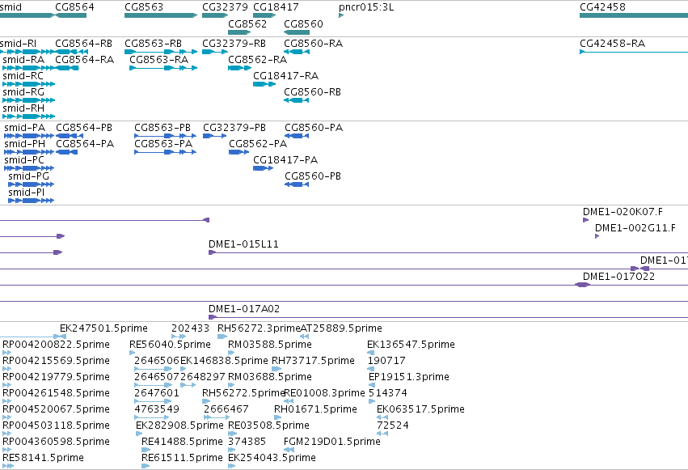
Task: Click the CG8562 gene label
Action: [247, 23]
